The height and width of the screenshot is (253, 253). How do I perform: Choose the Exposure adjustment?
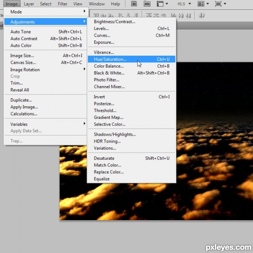tap(131, 42)
